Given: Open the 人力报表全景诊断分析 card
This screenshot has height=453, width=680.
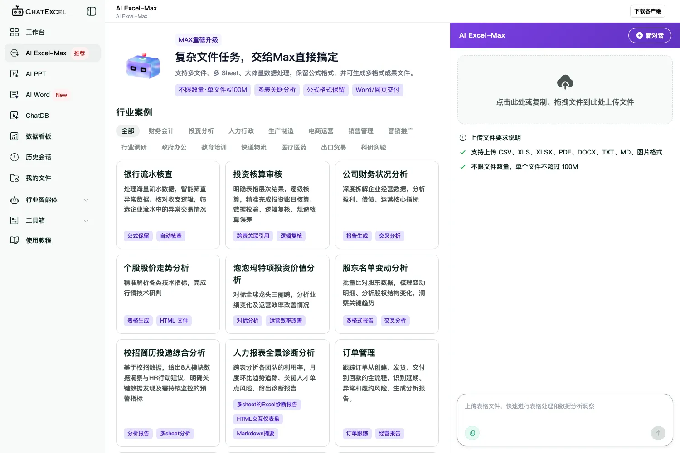Looking at the screenshot, I should (277, 393).
